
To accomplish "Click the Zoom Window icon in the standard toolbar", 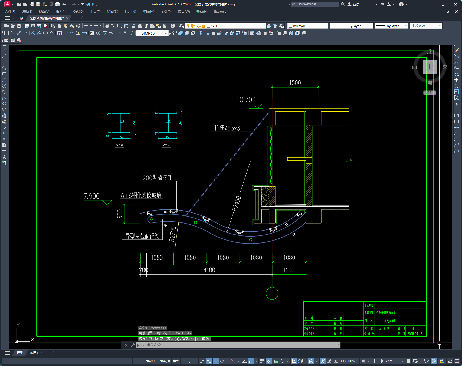I will 120,26.
